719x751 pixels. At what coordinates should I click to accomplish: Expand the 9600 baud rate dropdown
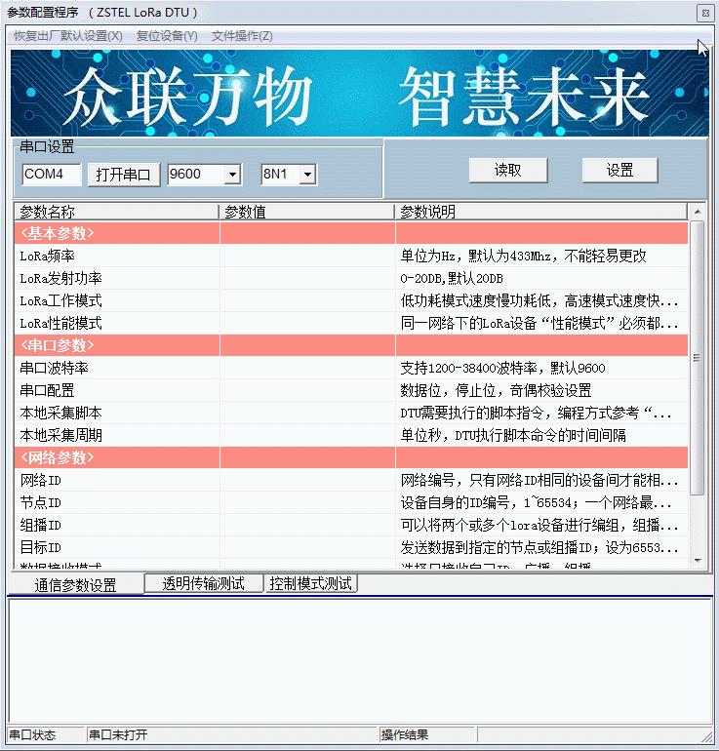click(232, 175)
